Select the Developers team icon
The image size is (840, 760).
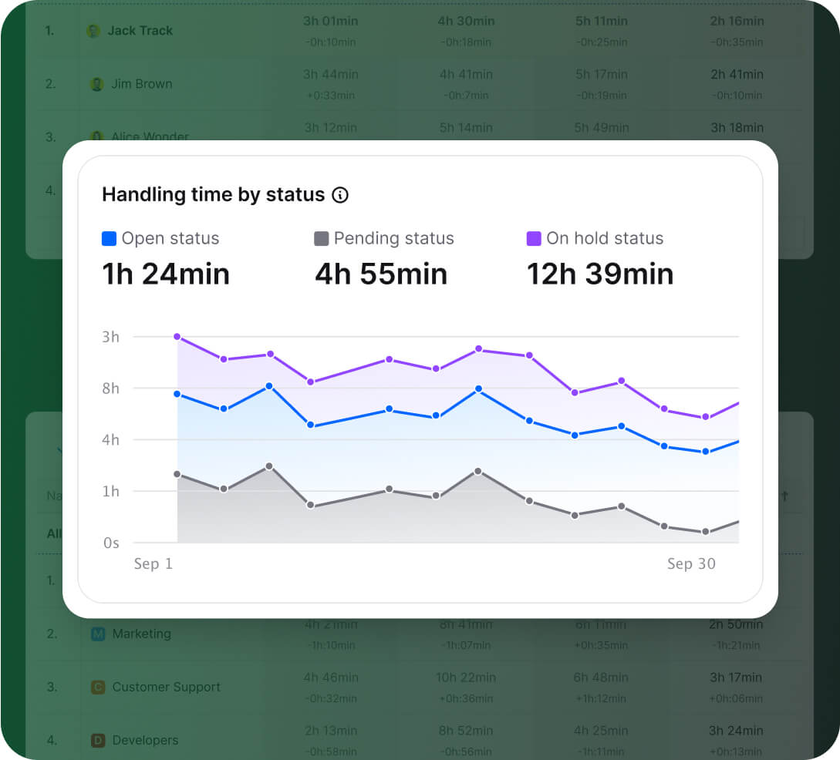[x=97, y=740]
